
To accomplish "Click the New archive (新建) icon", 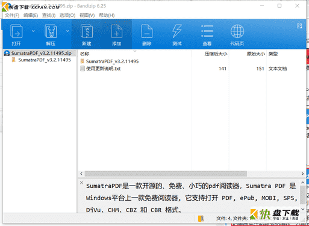I will tap(87, 31).
